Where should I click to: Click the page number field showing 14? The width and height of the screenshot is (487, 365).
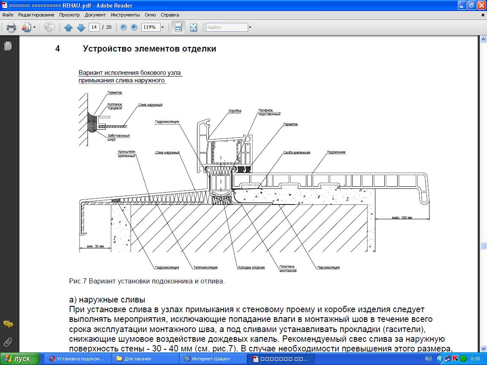(94, 27)
